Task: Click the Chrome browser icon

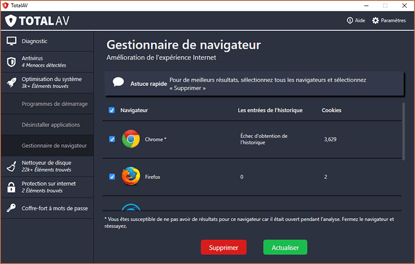Action: (x=131, y=139)
